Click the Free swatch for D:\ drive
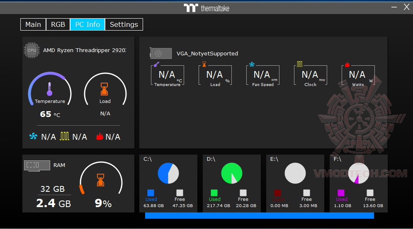Screen dimensions: 413x229 tap(243, 193)
